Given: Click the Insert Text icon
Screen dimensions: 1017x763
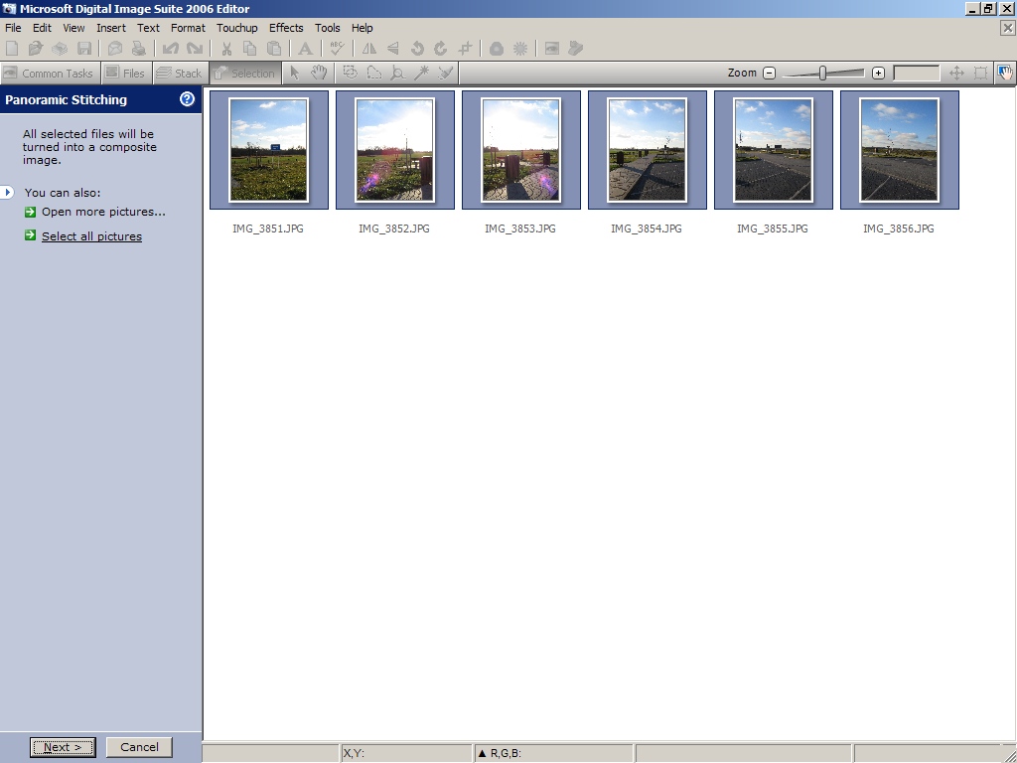Looking at the screenshot, I should pos(305,48).
